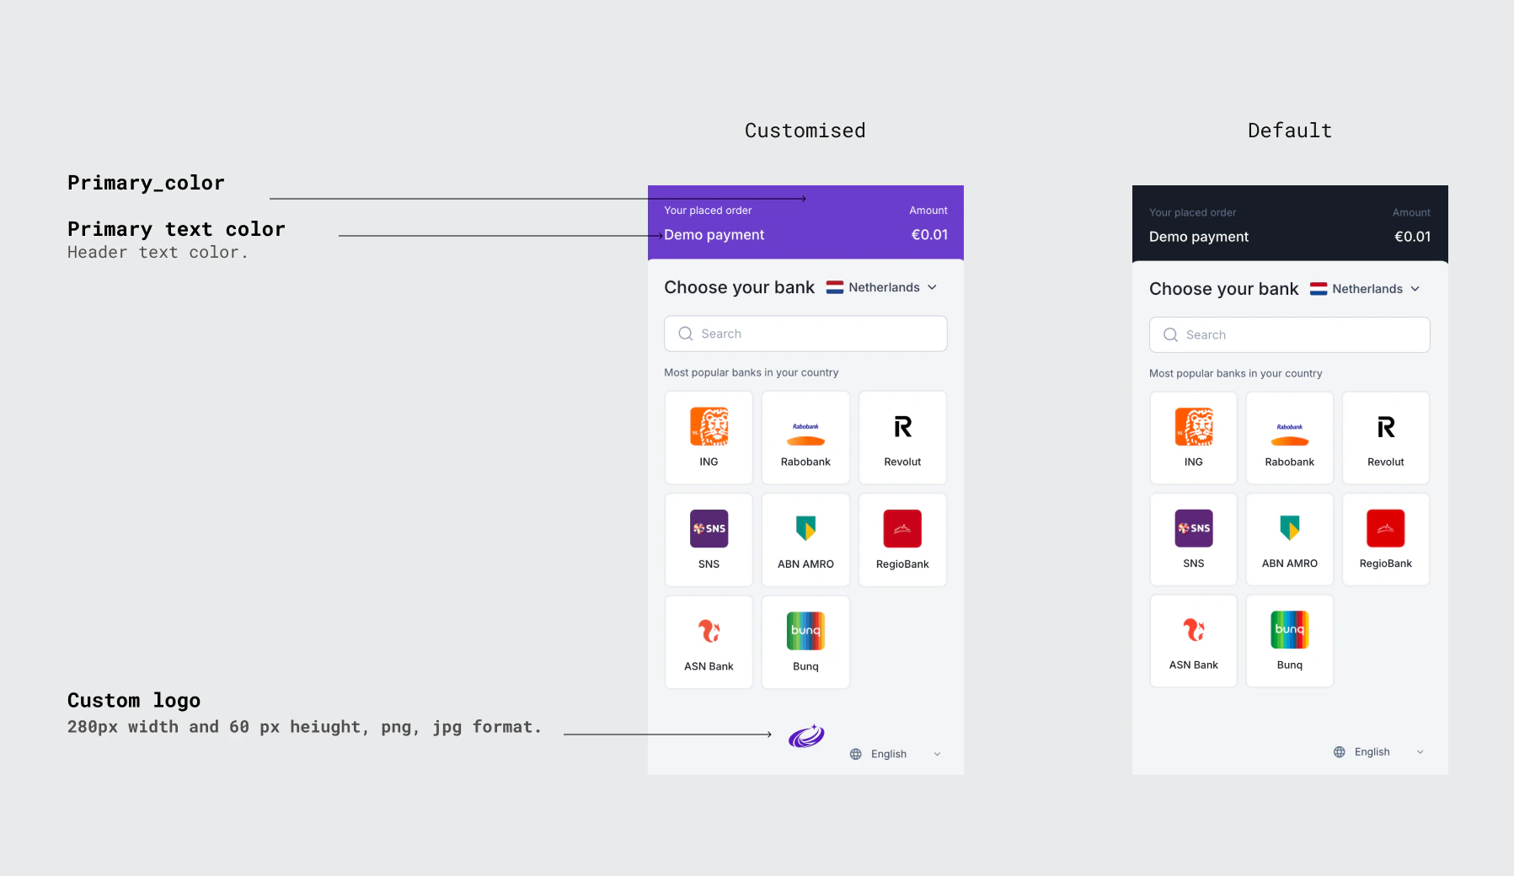Select Rabobank in Default panel
The width and height of the screenshot is (1514, 876).
pos(1290,438)
